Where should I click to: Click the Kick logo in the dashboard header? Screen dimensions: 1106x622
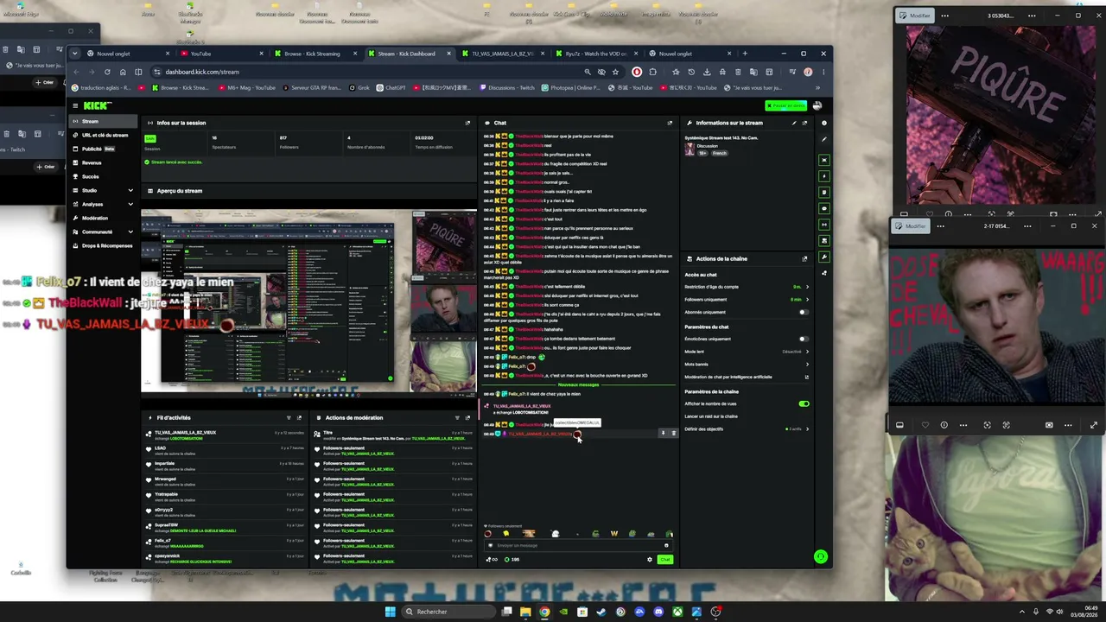tap(98, 106)
